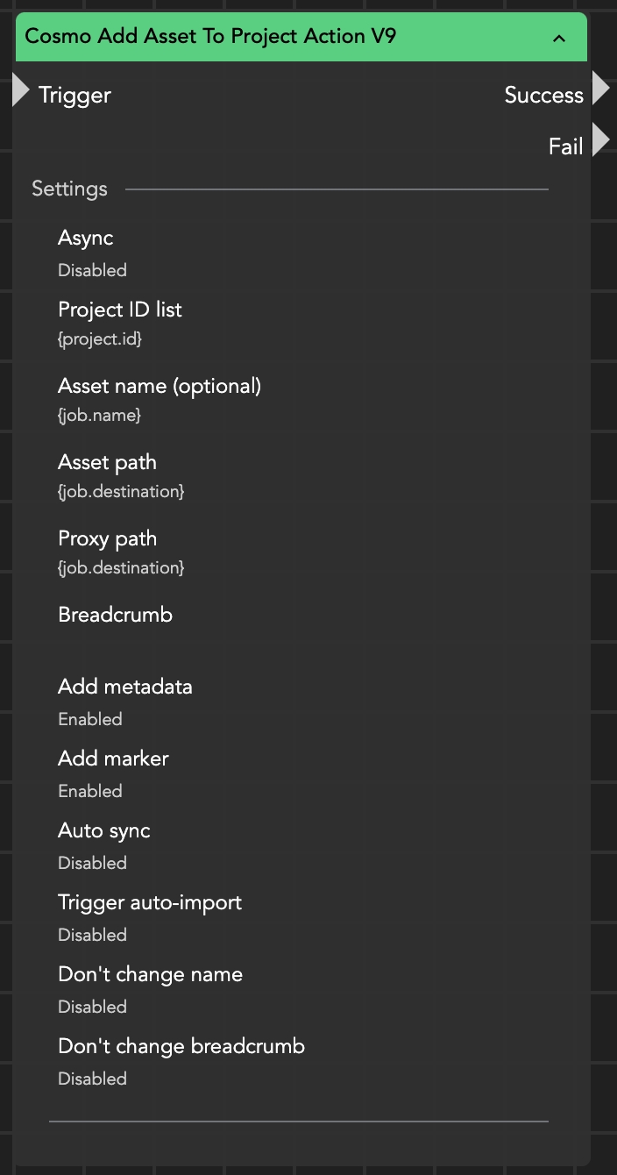The height and width of the screenshot is (1175, 617).
Task: Click the Settings section header
Action: 69,189
